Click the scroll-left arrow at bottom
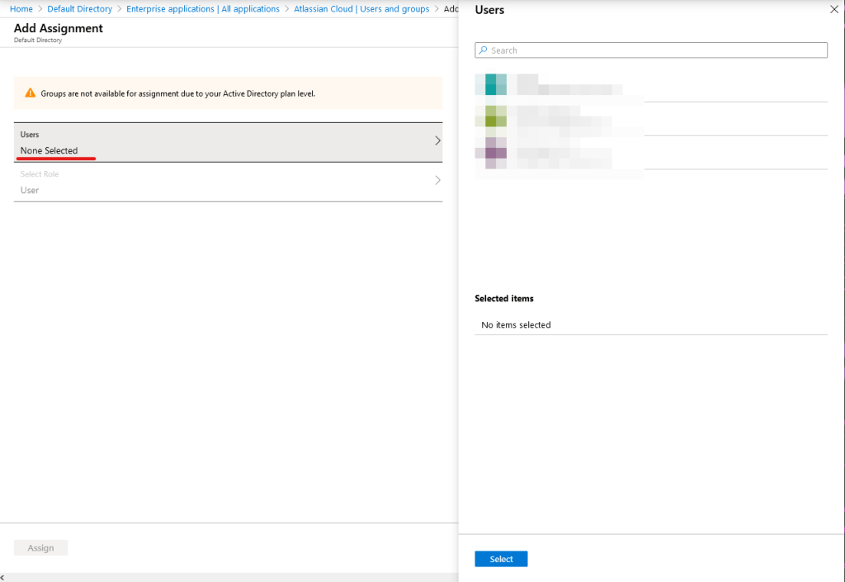Image resolution: width=845 pixels, height=582 pixels. pos(3,577)
